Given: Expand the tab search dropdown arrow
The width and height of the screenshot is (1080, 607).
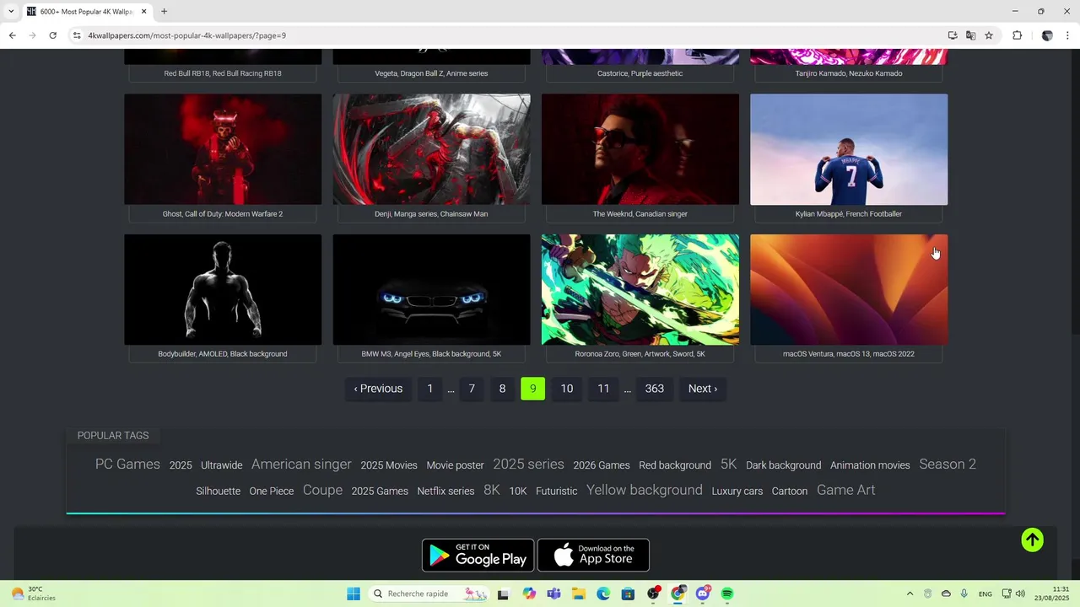Looking at the screenshot, I should 11,12.
